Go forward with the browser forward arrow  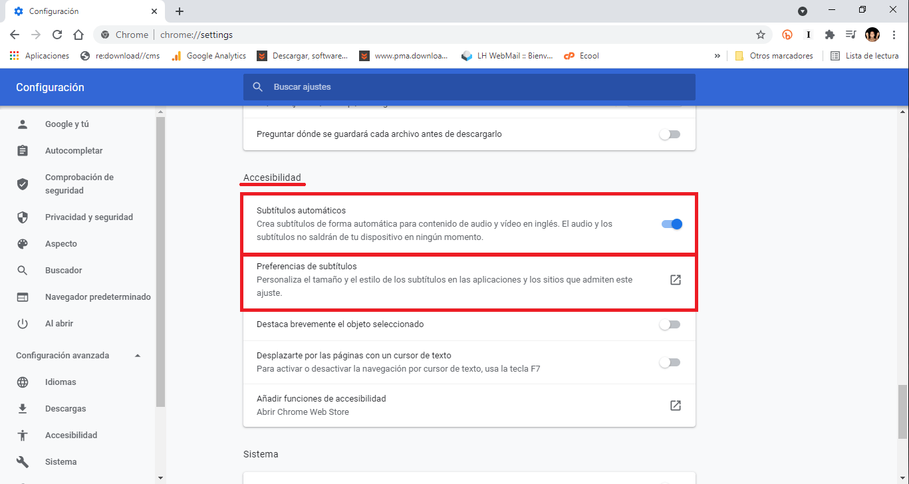[36, 35]
